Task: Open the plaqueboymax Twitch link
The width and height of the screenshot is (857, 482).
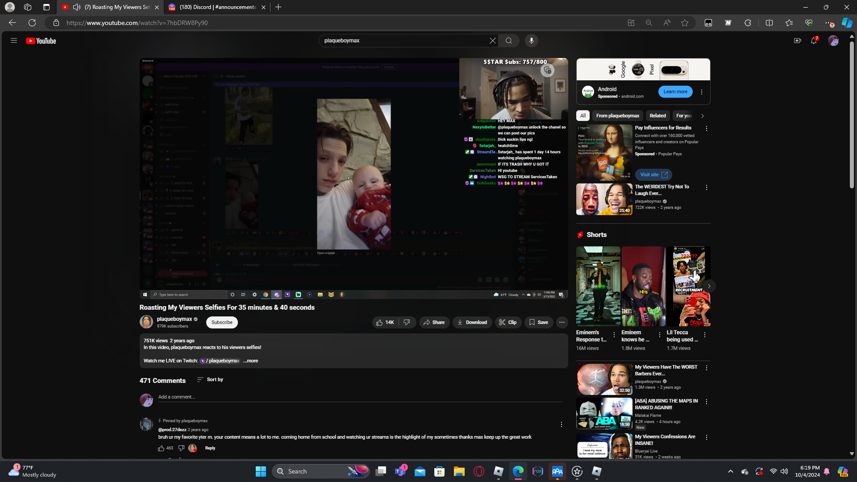Action: click(220, 361)
